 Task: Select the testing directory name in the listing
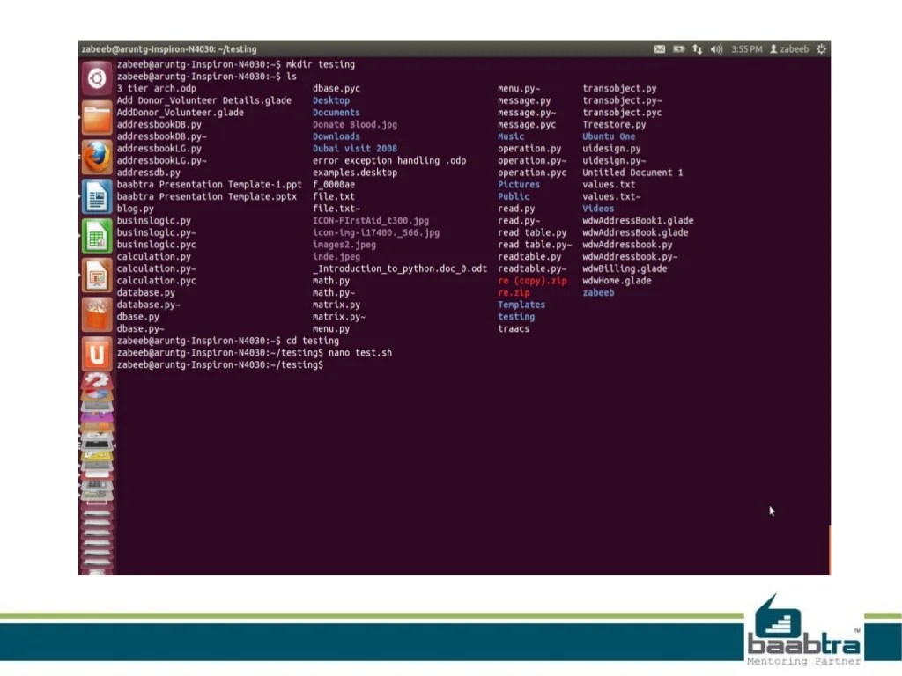(x=516, y=316)
